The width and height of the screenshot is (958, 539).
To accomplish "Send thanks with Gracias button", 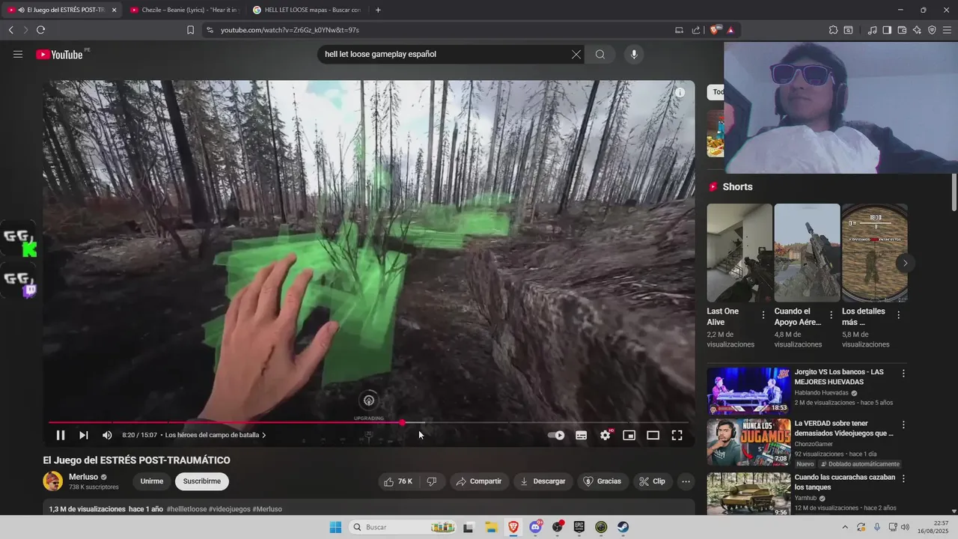I will click(x=602, y=481).
